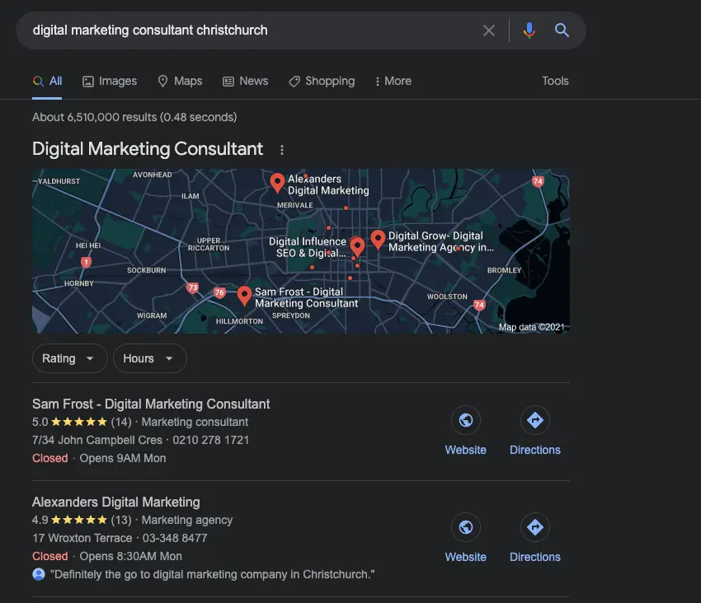Image resolution: width=701 pixels, height=603 pixels.
Task: Open the Tools search options
Action: click(x=555, y=81)
